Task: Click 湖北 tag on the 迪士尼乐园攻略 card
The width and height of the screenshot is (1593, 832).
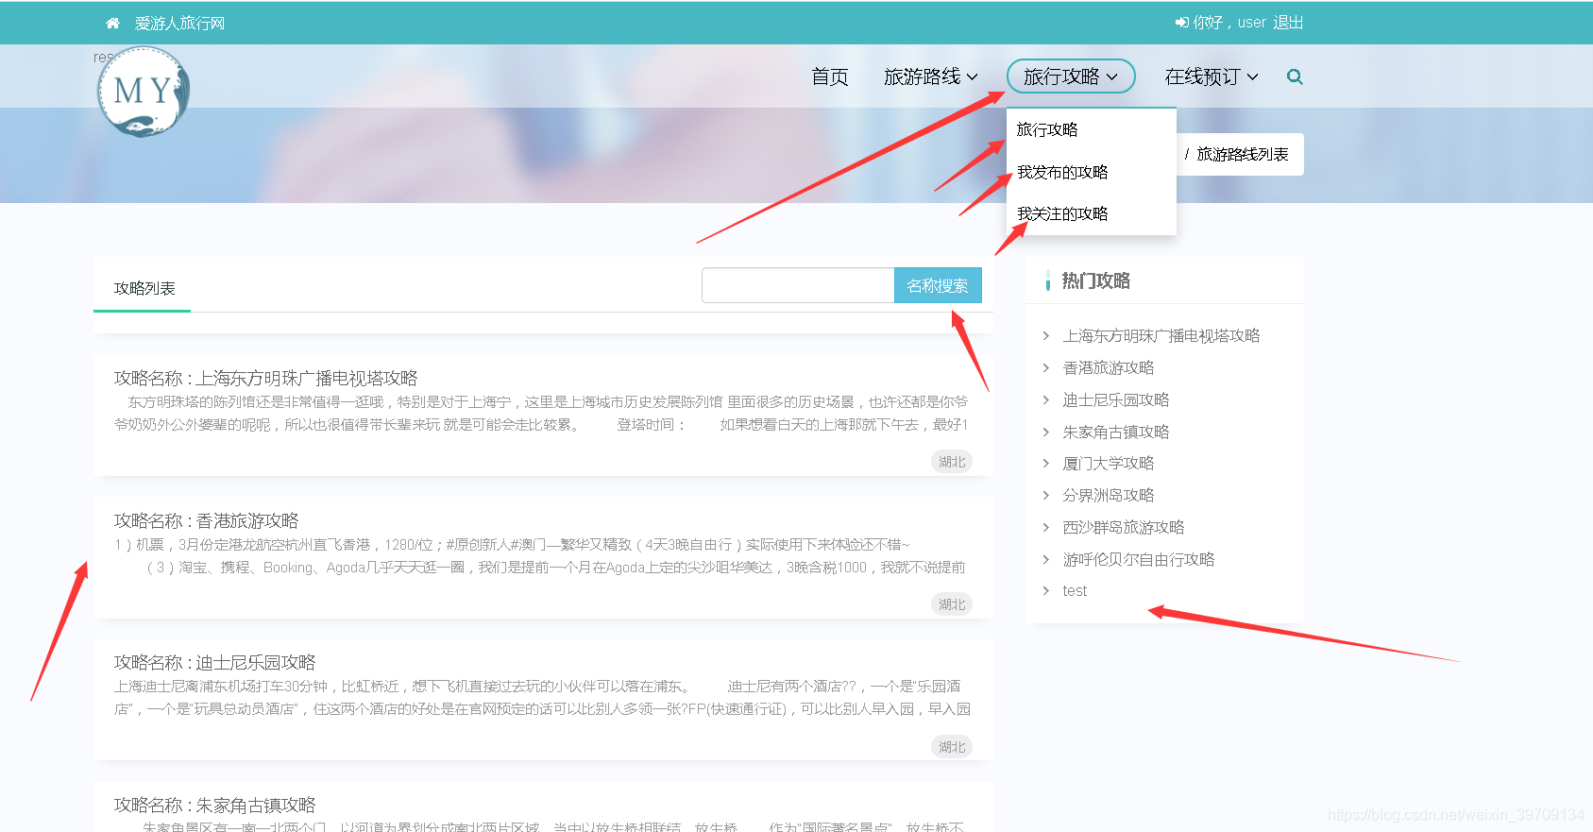Action: click(952, 747)
